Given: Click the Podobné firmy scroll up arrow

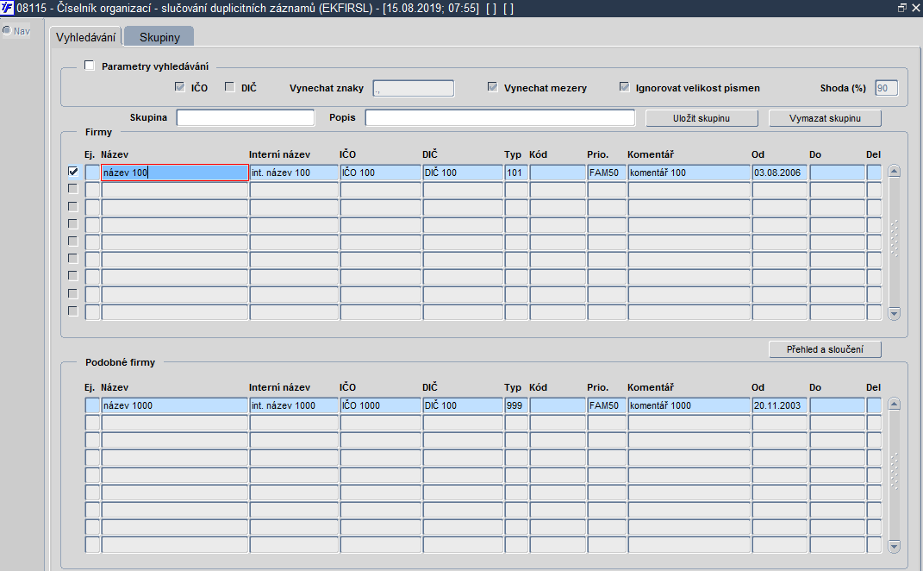Looking at the screenshot, I should [895, 405].
